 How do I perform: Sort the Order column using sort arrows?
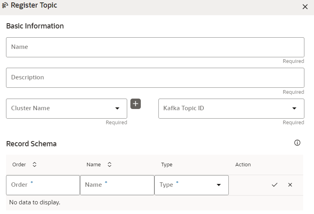pyautogui.click(x=34, y=164)
